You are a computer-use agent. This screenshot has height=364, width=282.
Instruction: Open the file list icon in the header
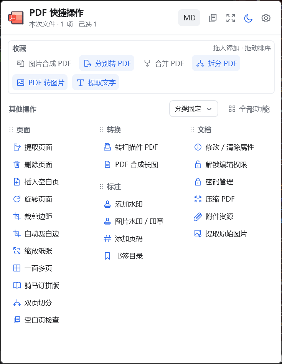(213, 18)
